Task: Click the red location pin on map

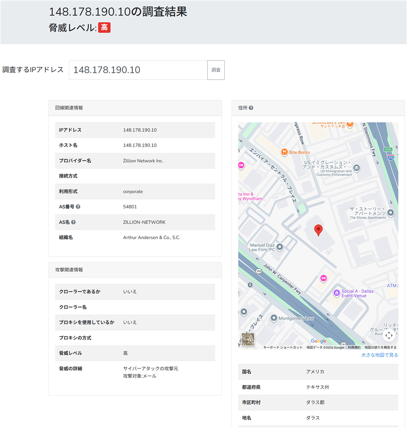Action: tap(318, 230)
